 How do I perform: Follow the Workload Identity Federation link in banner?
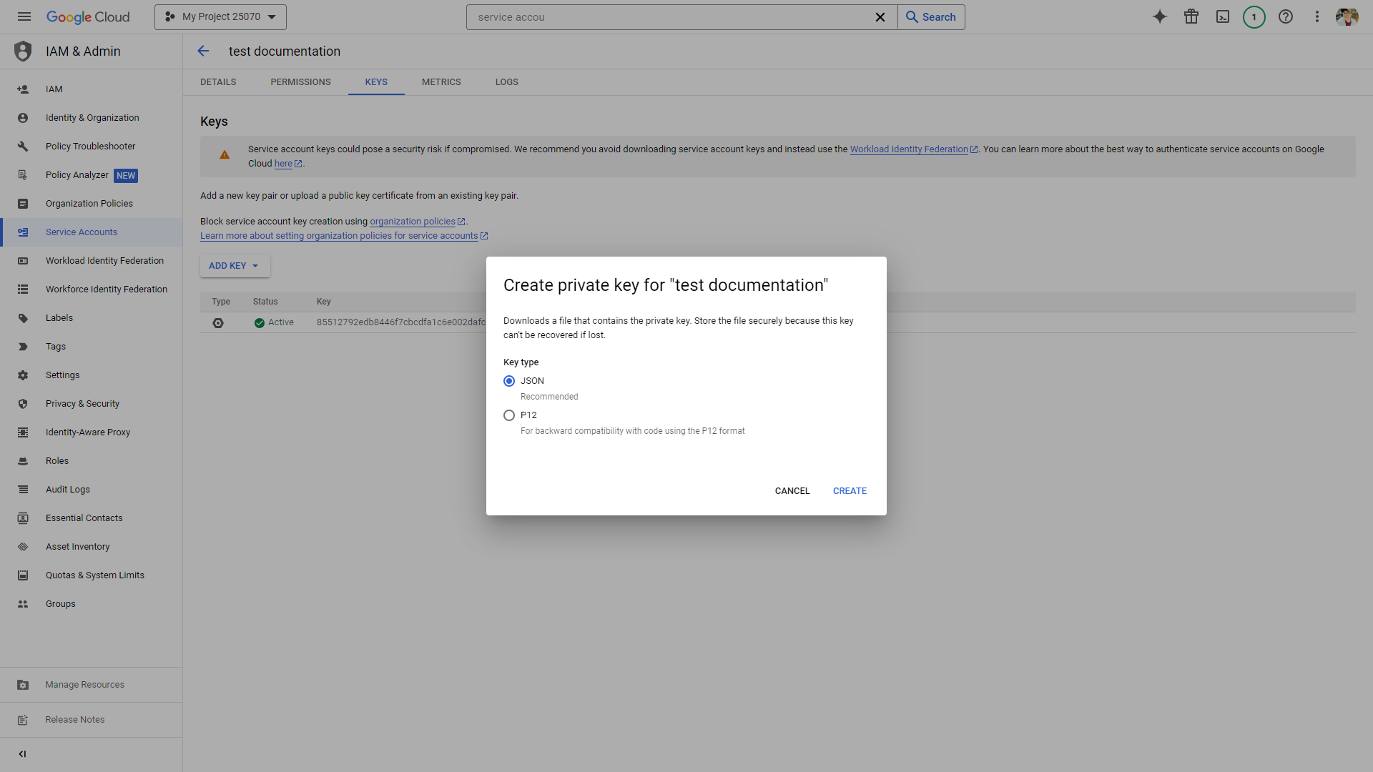click(914, 149)
